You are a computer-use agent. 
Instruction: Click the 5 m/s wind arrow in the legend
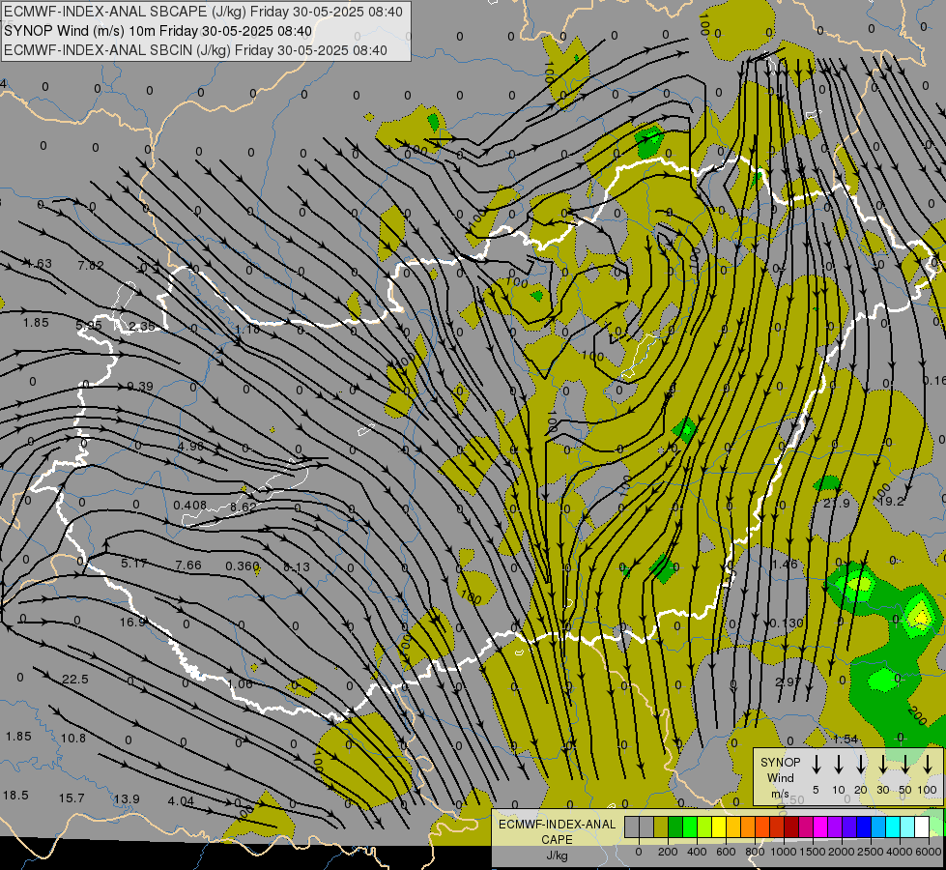coord(816,765)
